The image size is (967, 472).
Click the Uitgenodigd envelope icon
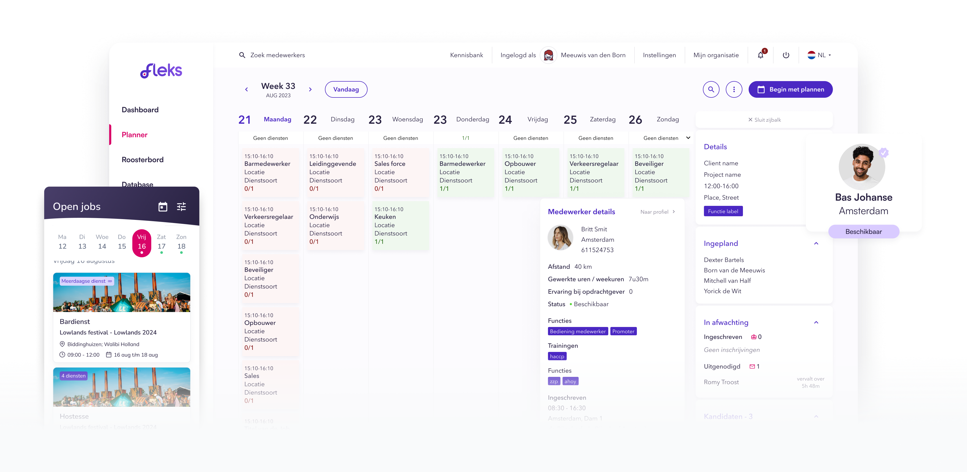coord(752,366)
